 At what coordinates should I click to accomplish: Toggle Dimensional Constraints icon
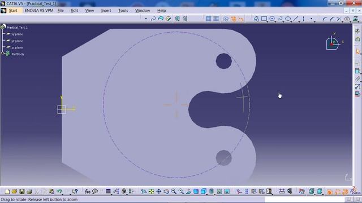pos(241,19)
